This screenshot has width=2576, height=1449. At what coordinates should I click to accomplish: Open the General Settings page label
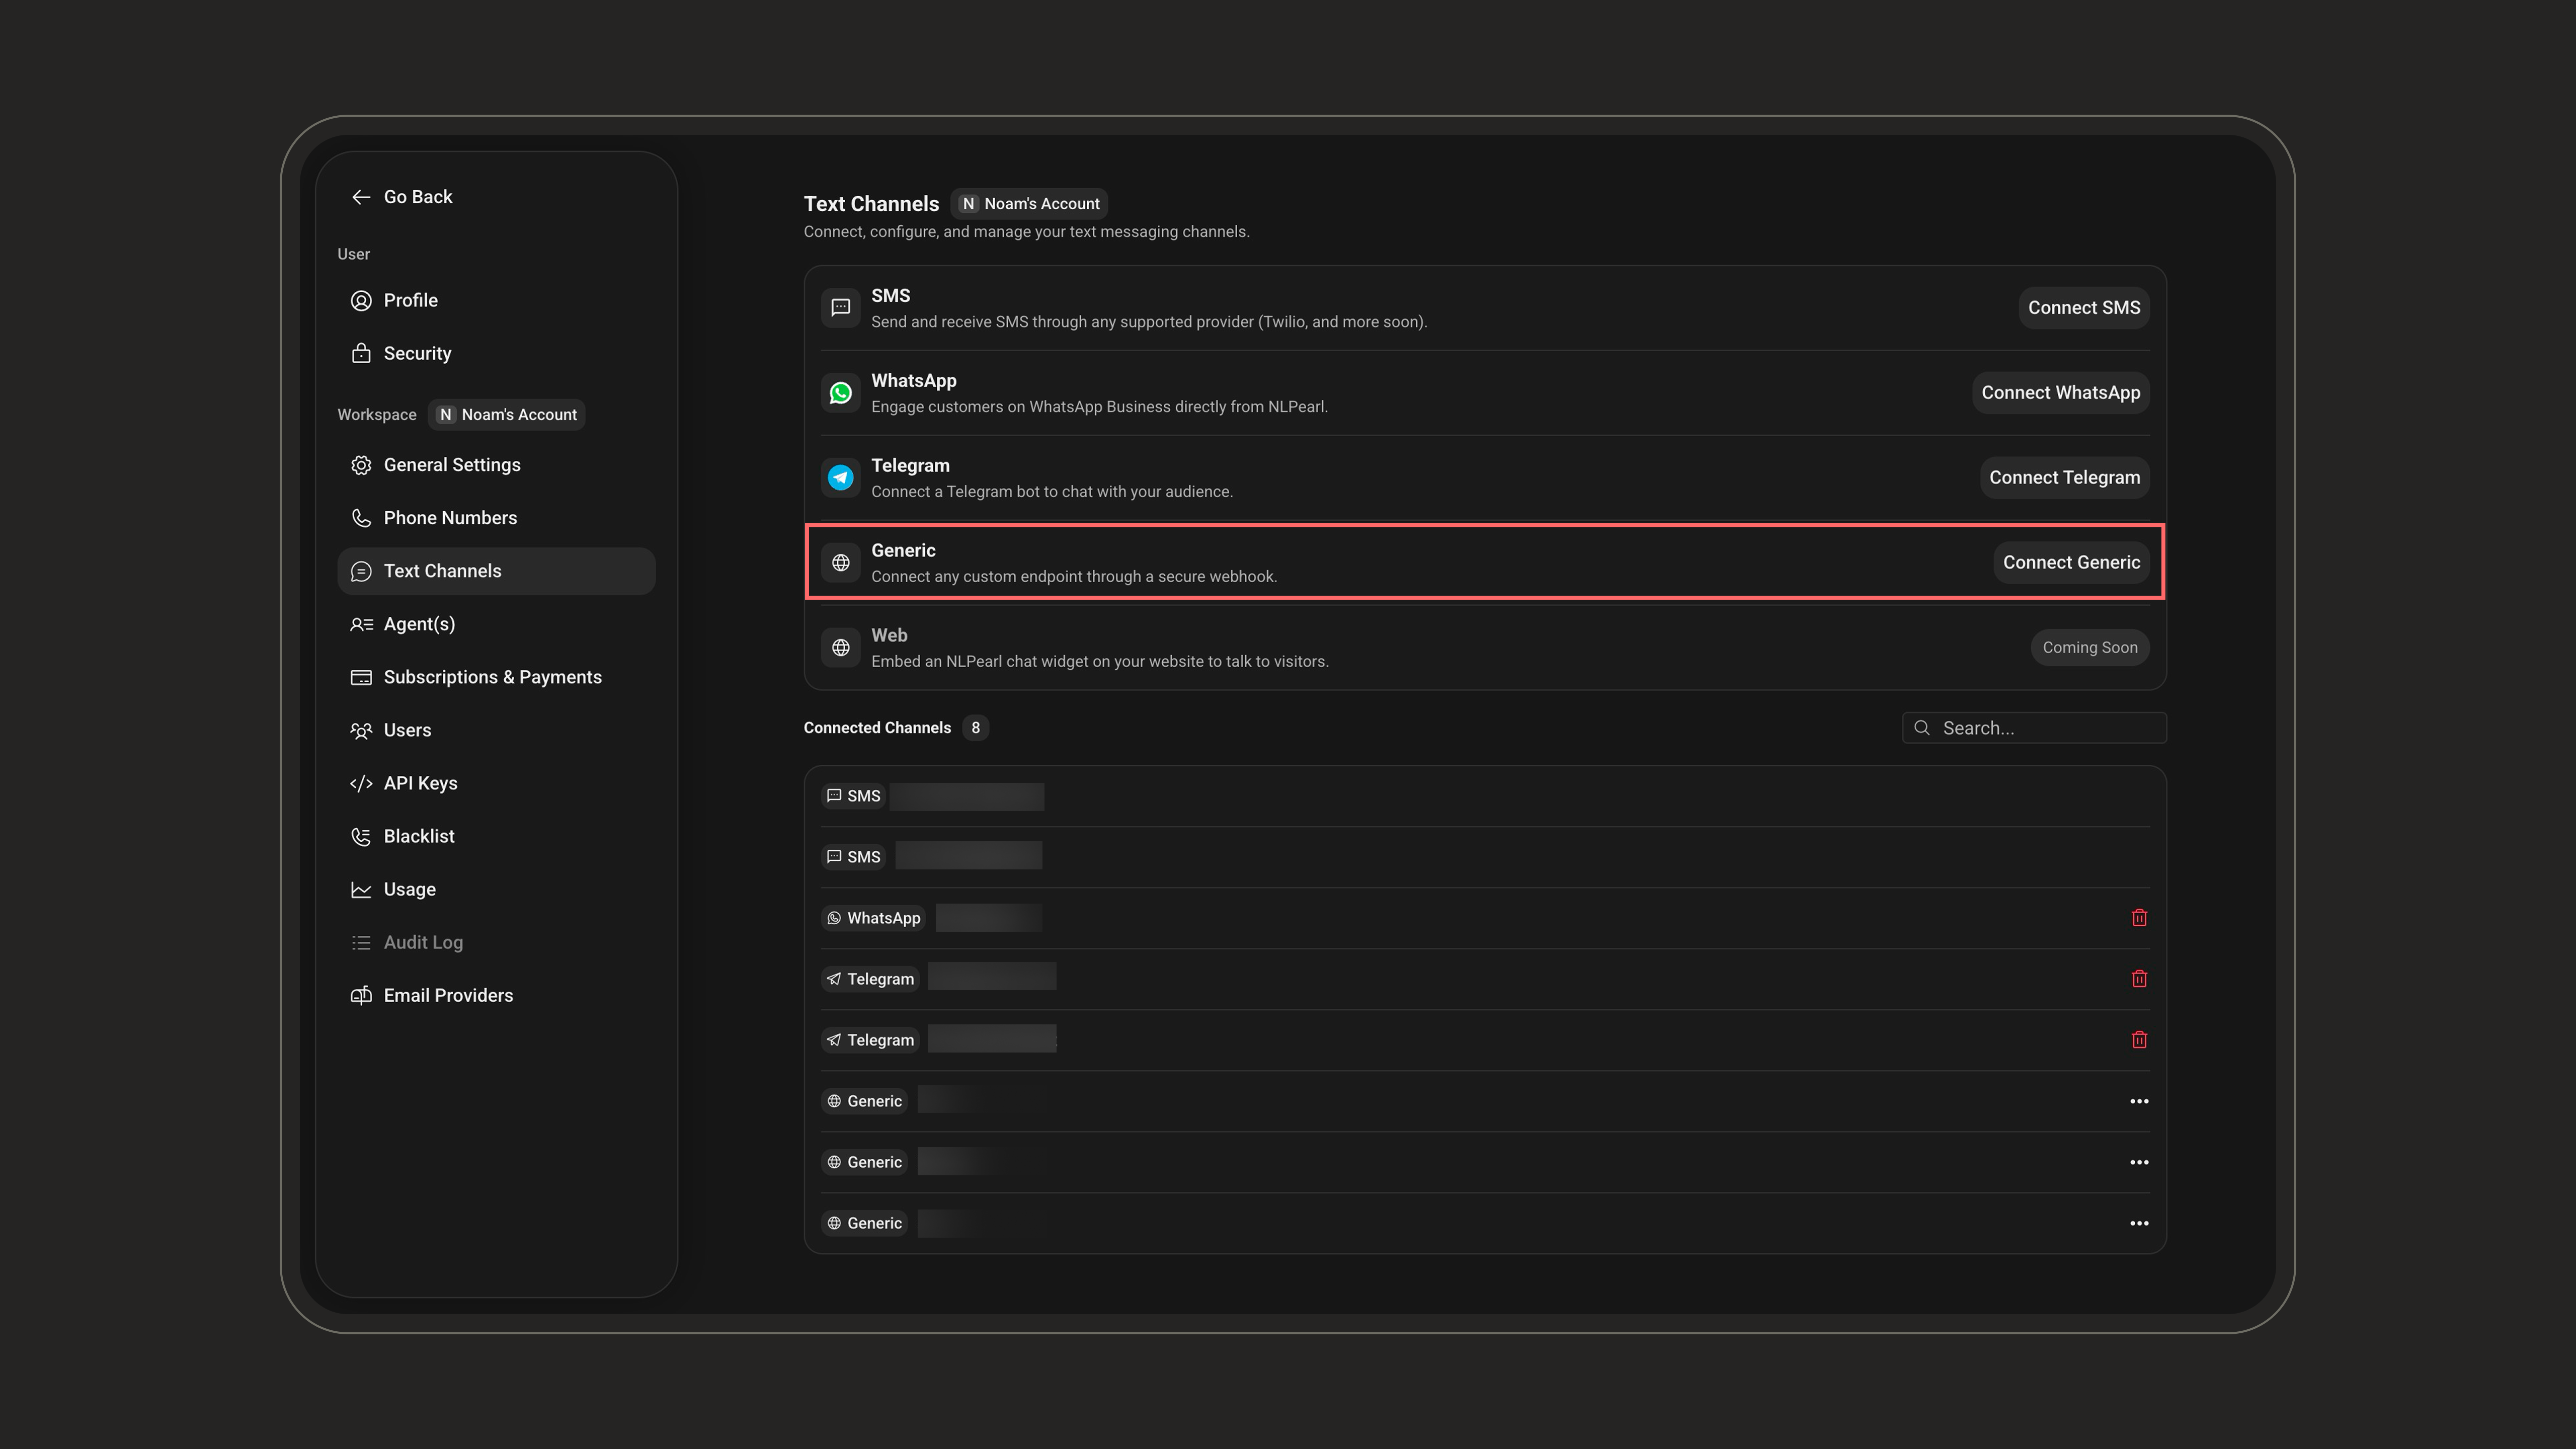click(x=452, y=465)
